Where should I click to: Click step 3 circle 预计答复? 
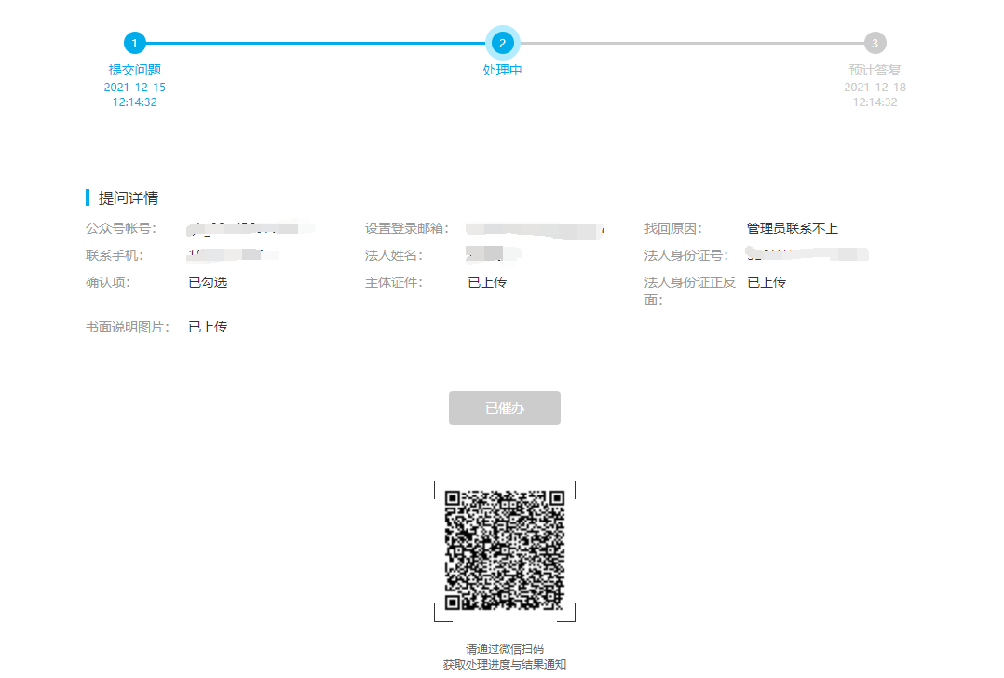[875, 43]
